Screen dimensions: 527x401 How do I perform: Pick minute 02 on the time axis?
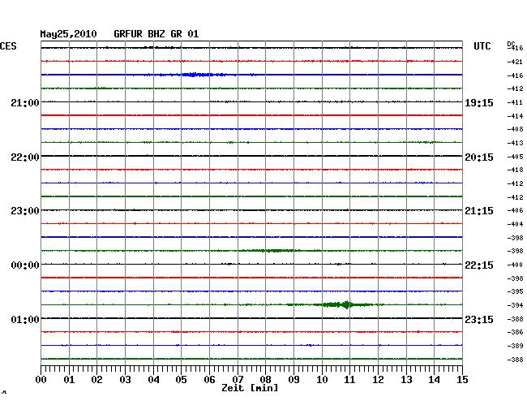(x=96, y=379)
